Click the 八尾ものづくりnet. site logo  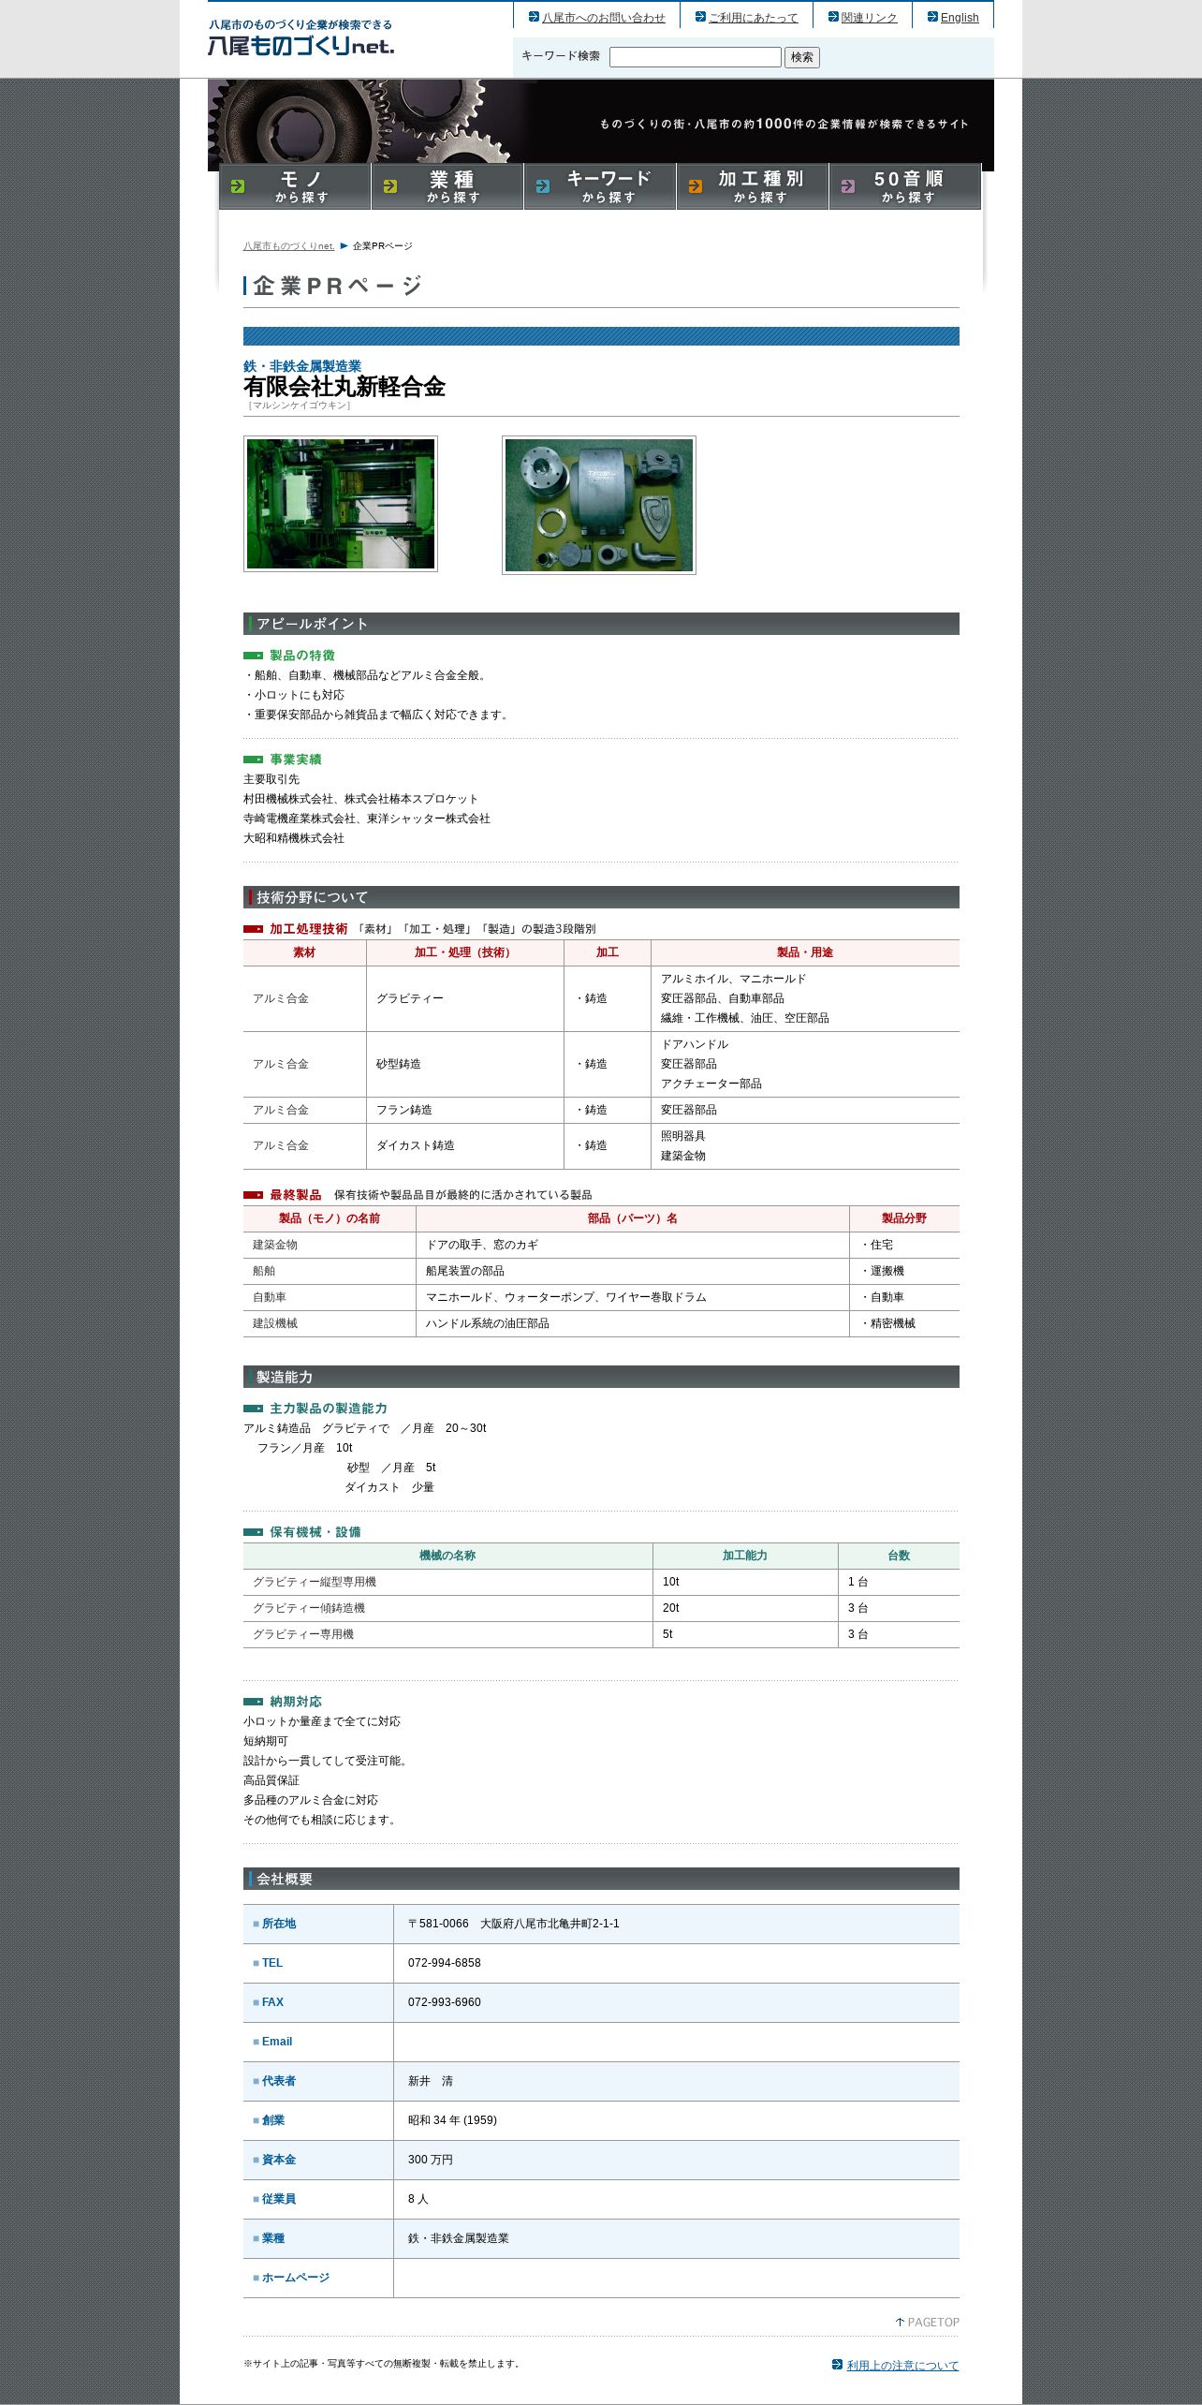tap(300, 37)
